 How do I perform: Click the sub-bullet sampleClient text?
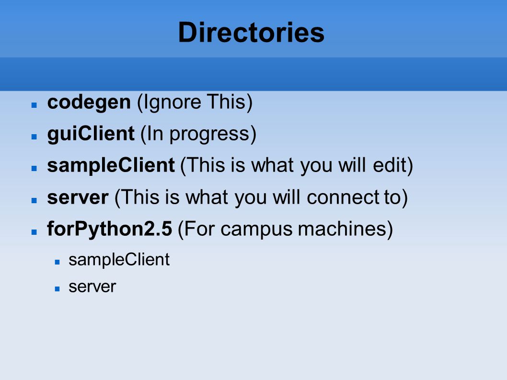[x=119, y=260]
